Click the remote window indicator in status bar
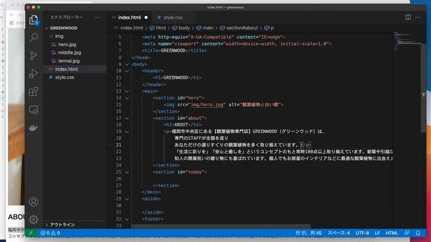 (x=31, y=233)
